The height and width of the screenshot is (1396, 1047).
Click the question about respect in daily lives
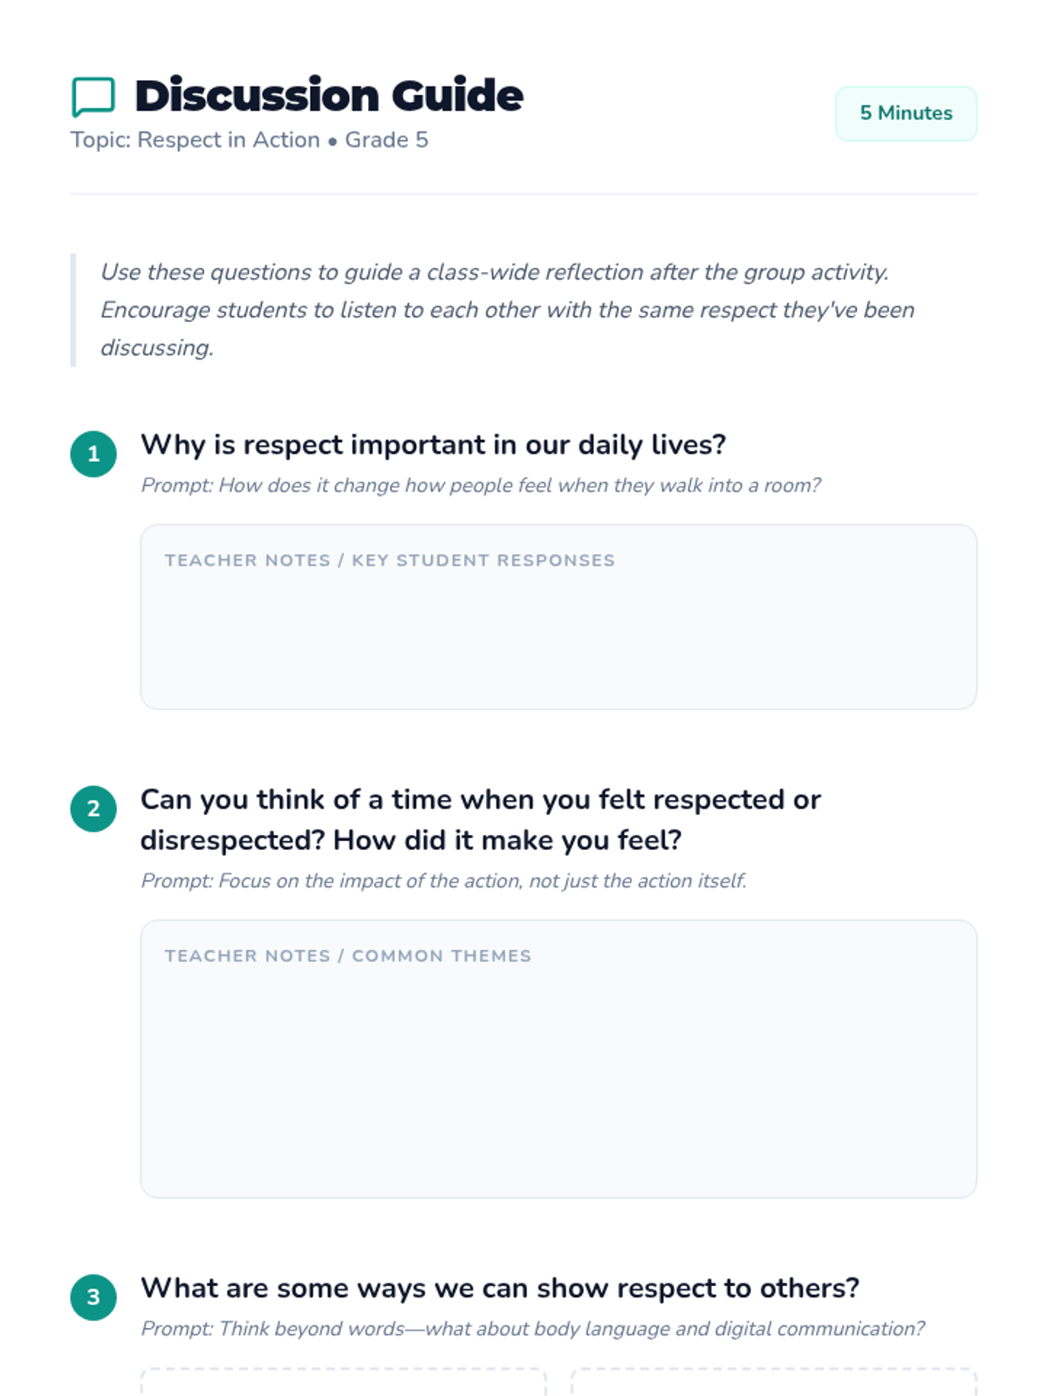433,445
